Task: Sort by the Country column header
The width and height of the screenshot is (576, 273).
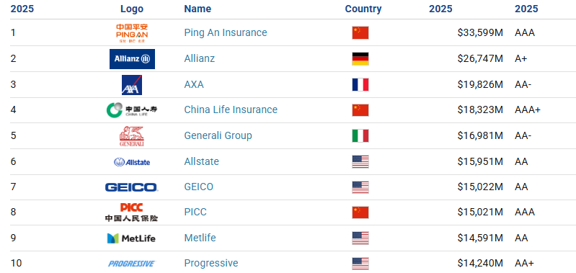Action: coord(363,9)
